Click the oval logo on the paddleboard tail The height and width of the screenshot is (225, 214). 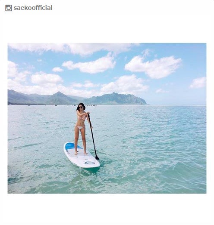click(x=89, y=163)
